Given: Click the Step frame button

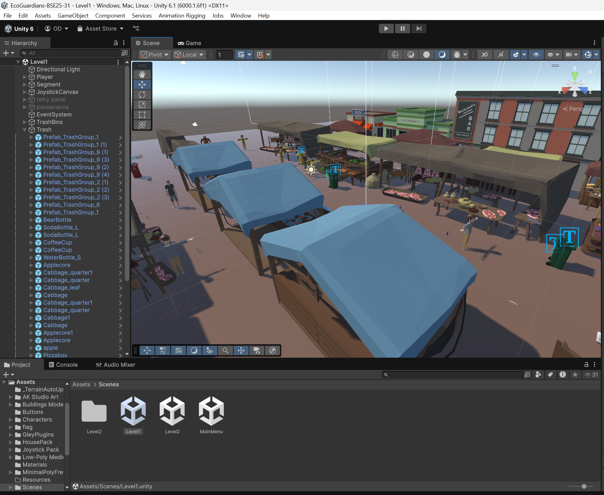Looking at the screenshot, I should click(419, 29).
